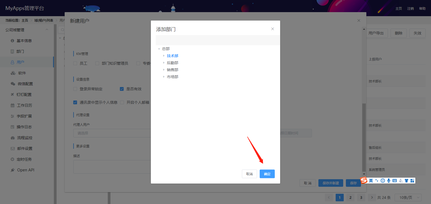Select 市场部 in the department tree

coord(172,77)
